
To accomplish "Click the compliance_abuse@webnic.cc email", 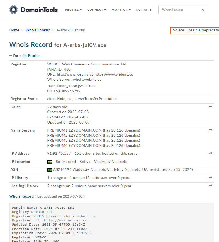I will pos(72,86).
